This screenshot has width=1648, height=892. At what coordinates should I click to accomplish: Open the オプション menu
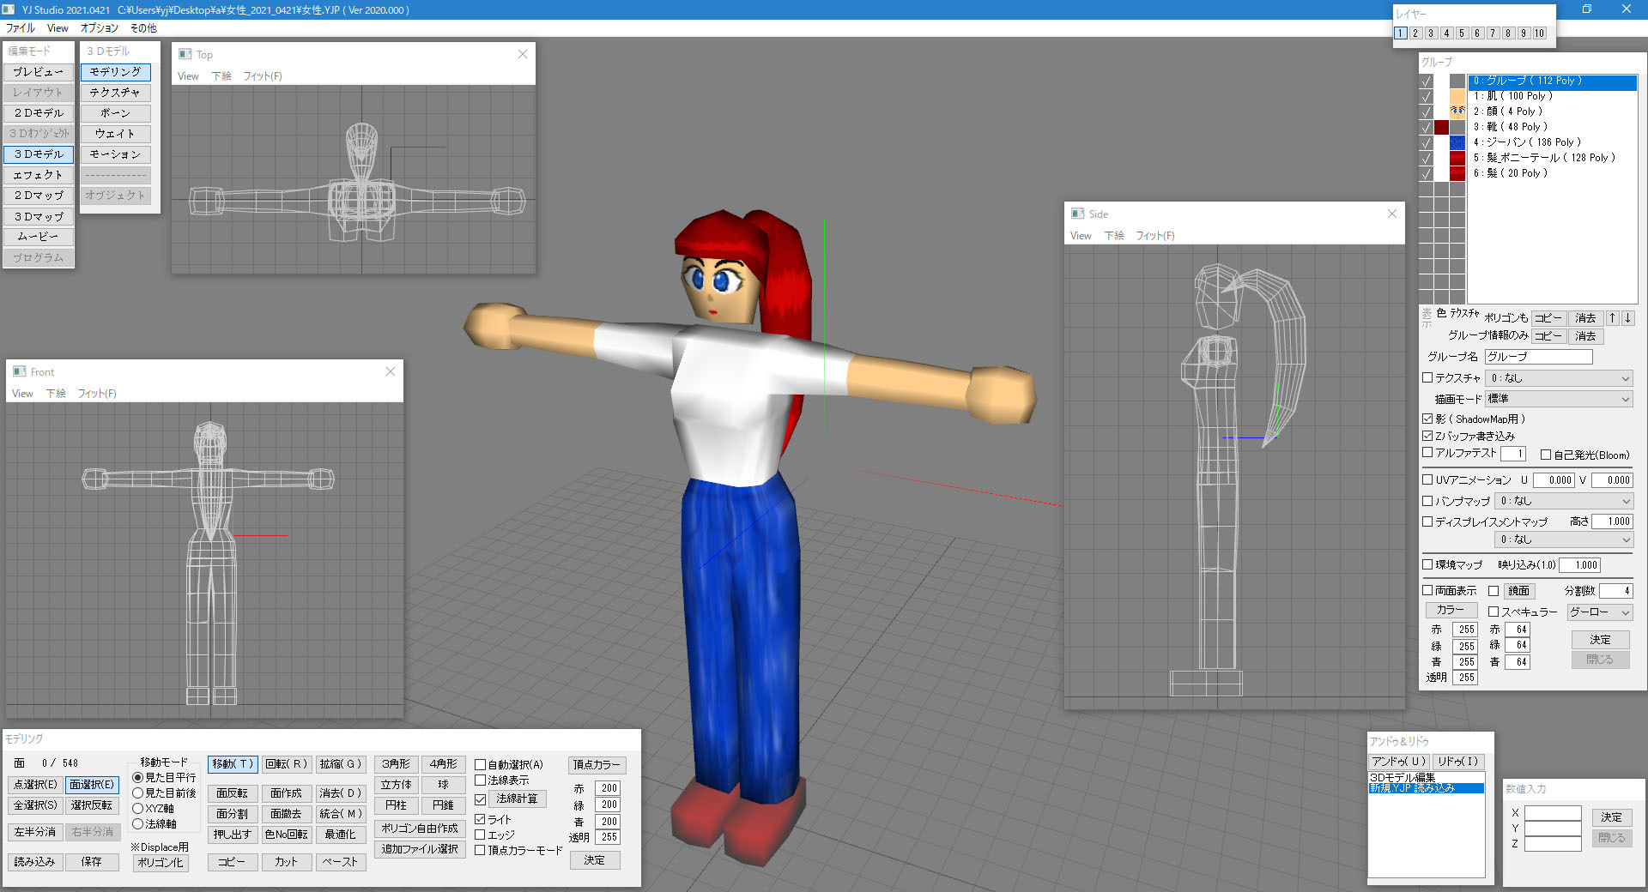click(x=100, y=28)
